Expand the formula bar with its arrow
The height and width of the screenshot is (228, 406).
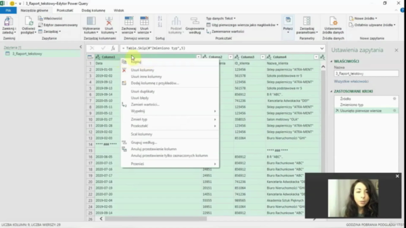(322, 48)
